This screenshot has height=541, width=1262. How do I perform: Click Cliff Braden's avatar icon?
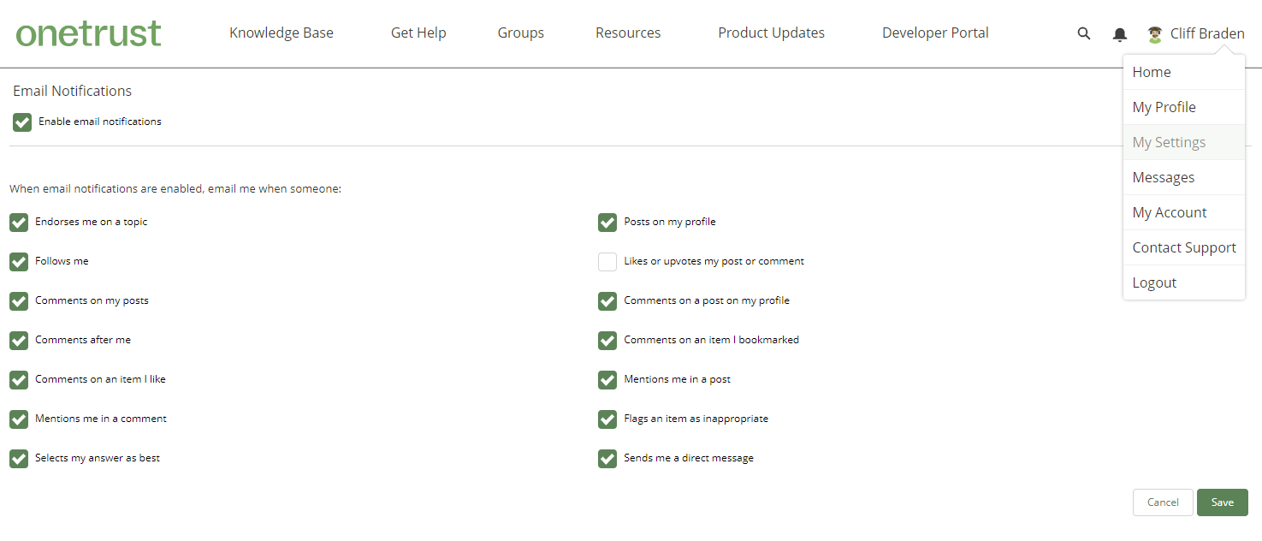(x=1155, y=34)
